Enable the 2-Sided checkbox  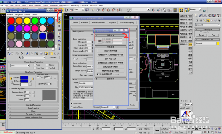[47, 65]
